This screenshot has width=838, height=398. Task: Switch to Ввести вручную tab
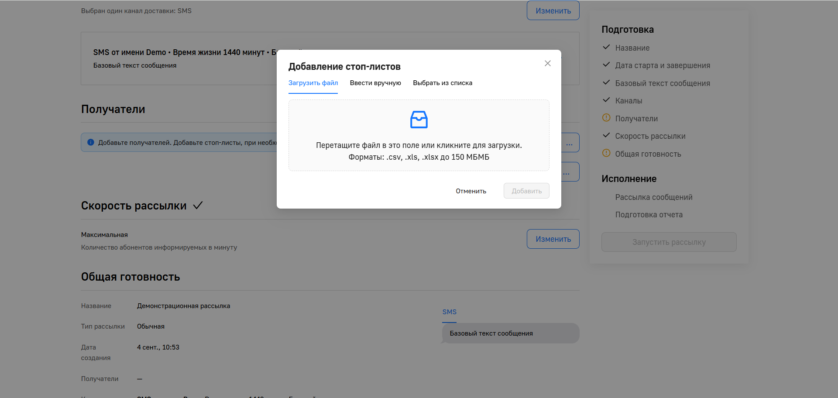pos(375,83)
